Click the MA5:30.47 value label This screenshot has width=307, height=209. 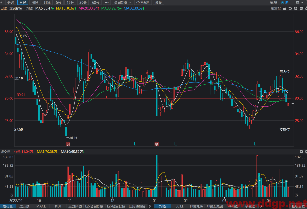[44, 8]
